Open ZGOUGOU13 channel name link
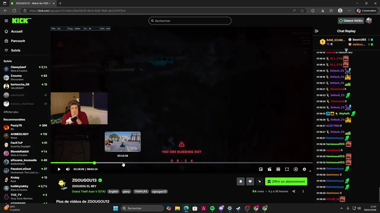The height and width of the screenshot is (213, 380). click(x=84, y=180)
